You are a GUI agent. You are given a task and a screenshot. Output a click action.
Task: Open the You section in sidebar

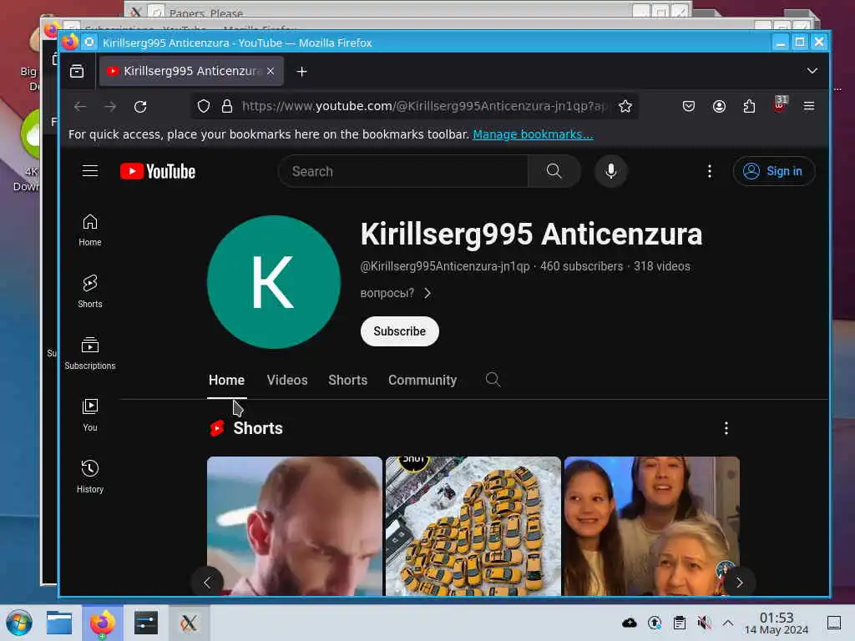coord(90,416)
